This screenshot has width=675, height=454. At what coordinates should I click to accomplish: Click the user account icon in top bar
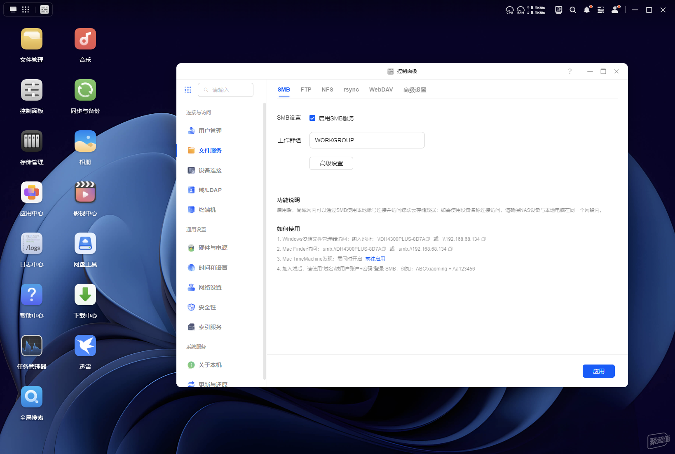(x=615, y=9)
